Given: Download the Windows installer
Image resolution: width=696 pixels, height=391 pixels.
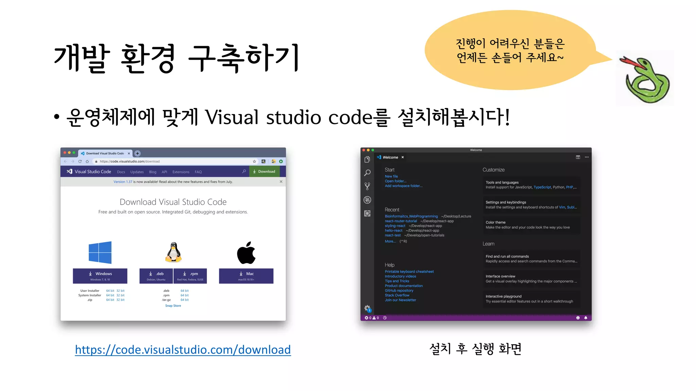Looking at the screenshot, I should (x=100, y=276).
